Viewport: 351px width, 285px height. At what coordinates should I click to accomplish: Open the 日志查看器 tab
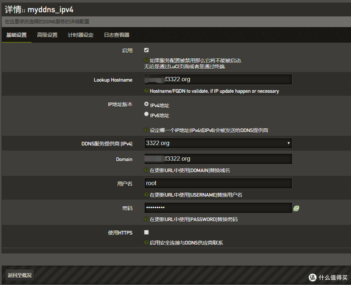[x=116, y=35]
